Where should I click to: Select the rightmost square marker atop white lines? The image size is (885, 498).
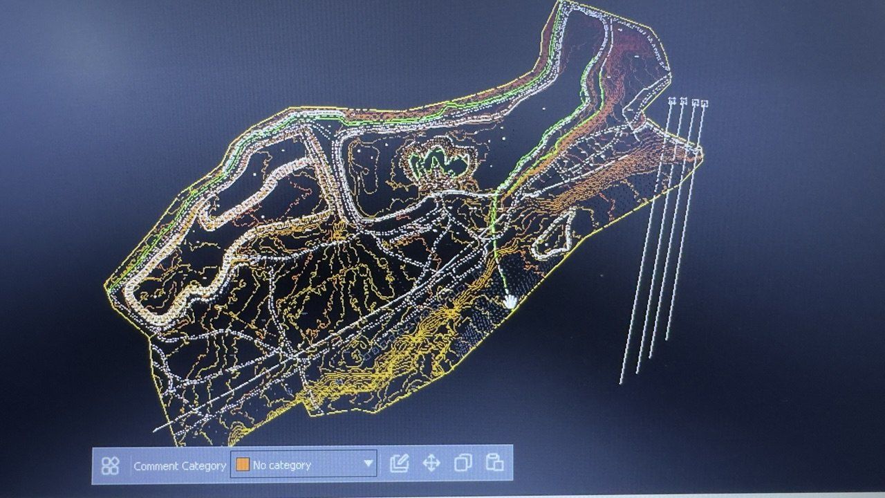[705, 104]
